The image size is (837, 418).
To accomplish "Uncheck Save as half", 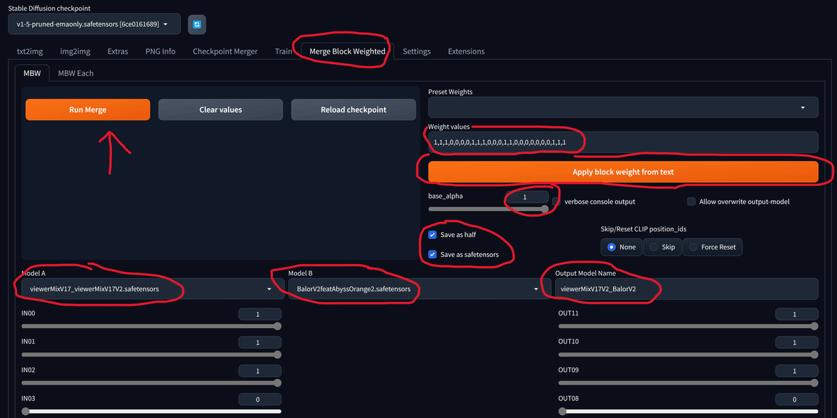I will tap(432, 235).
